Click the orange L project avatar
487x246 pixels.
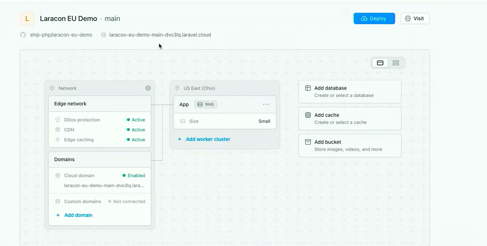click(x=27, y=18)
